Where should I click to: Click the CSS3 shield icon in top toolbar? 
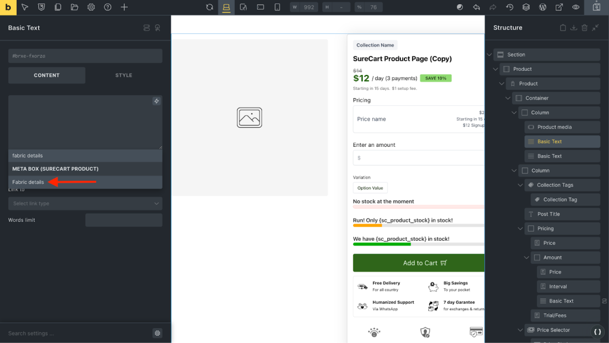point(41,7)
